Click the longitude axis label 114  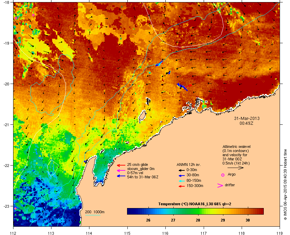click(89, 233)
